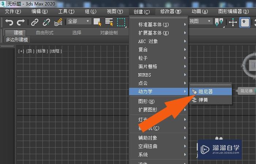Image resolution: width=256 pixels, height=164 pixels.
Task: Switch to the 自由形式 ribbon tab
Action: 45,33
